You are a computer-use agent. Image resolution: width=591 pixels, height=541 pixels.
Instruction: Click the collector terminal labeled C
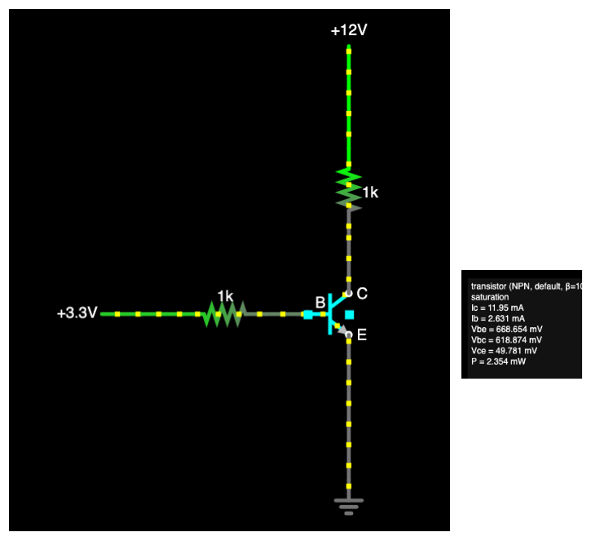pos(349,293)
